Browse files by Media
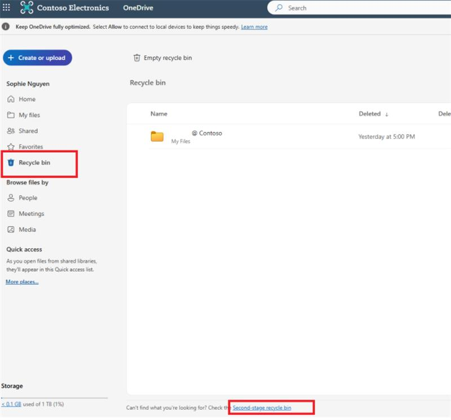The image size is (451, 420). (27, 229)
